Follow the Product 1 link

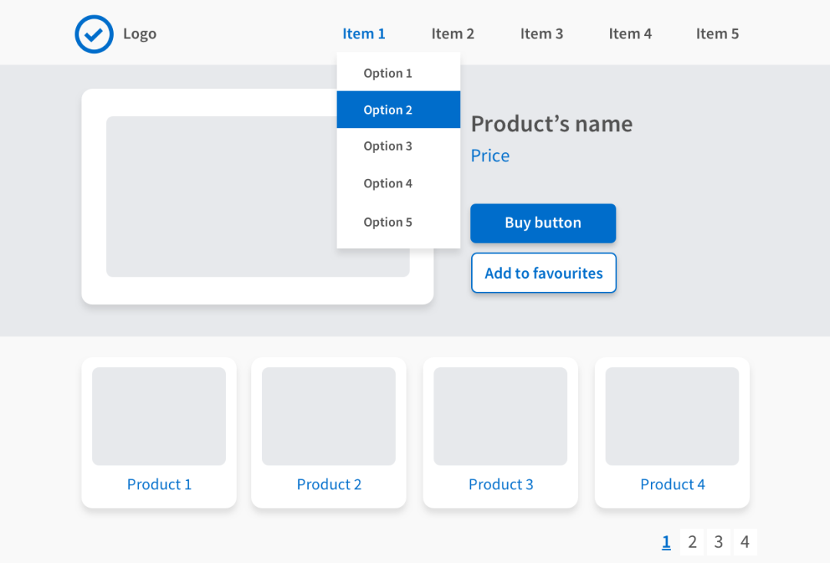(x=159, y=484)
